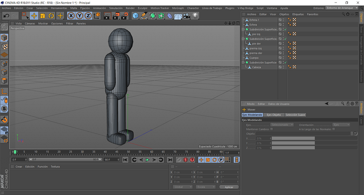Switch to Selección Suave tab
Image resolution: width=364 pixels, height=195 pixels.
point(295,115)
